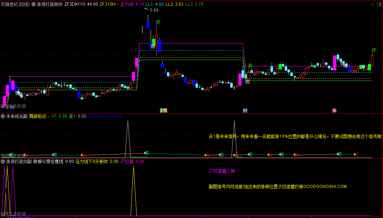Click the ZF310H: - value
383x218 pixels.
coord(109,4)
